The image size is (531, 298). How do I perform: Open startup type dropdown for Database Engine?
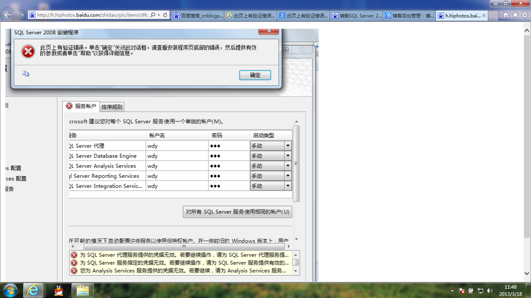(x=288, y=156)
